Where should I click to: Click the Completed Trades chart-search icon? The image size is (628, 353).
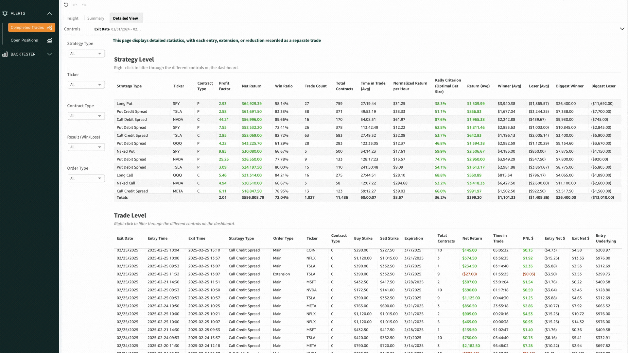(50, 27)
